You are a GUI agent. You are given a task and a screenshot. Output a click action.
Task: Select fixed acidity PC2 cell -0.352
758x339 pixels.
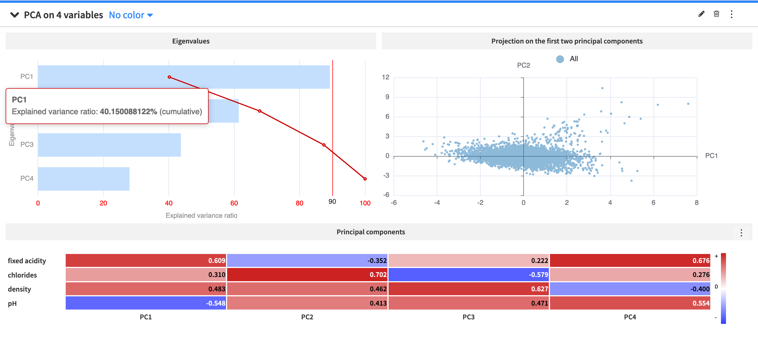[307, 260]
